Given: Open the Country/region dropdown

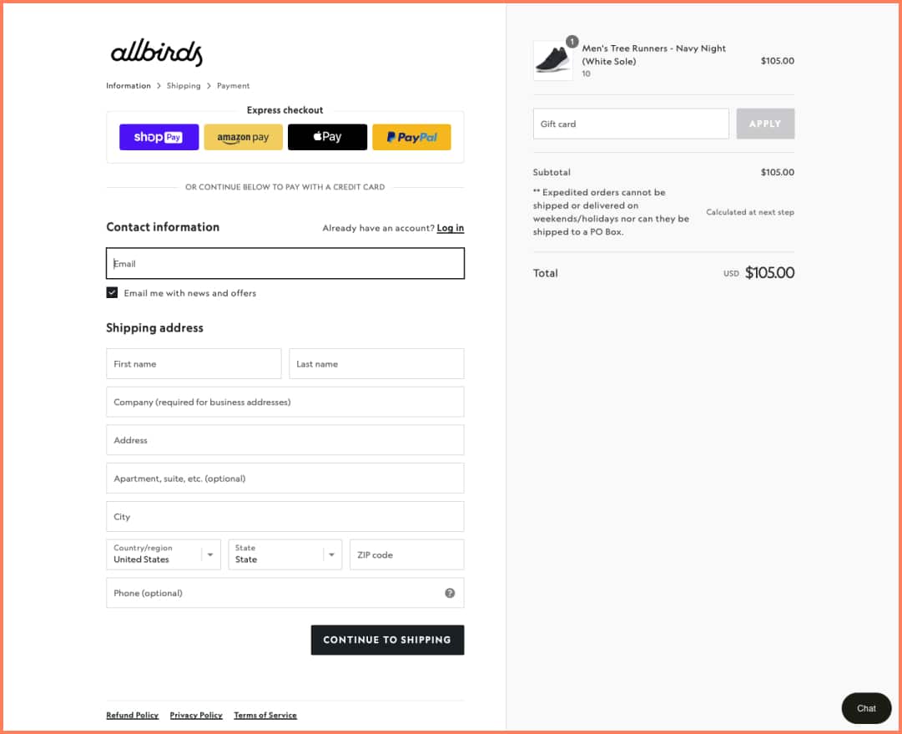Looking at the screenshot, I should point(164,554).
